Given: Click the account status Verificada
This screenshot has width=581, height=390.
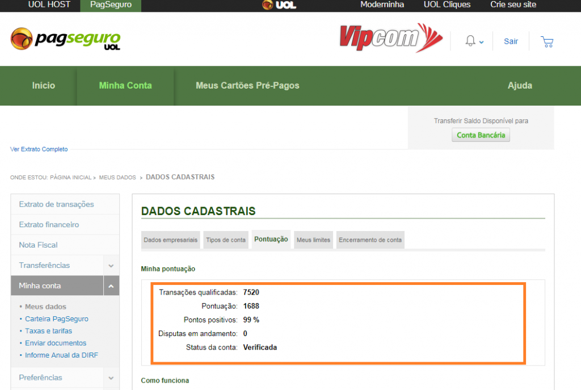Looking at the screenshot, I should tap(260, 347).
